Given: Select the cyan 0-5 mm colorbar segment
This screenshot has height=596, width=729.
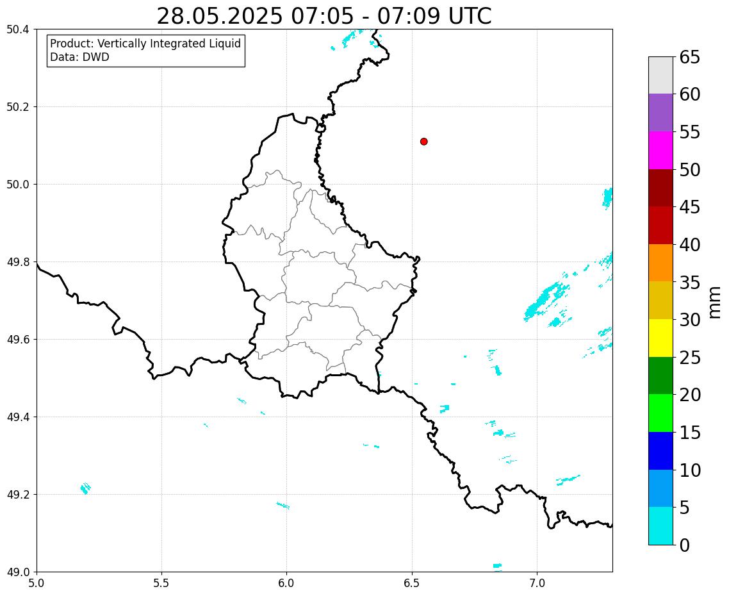Looking at the screenshot, I should click(x=660, y=526).
